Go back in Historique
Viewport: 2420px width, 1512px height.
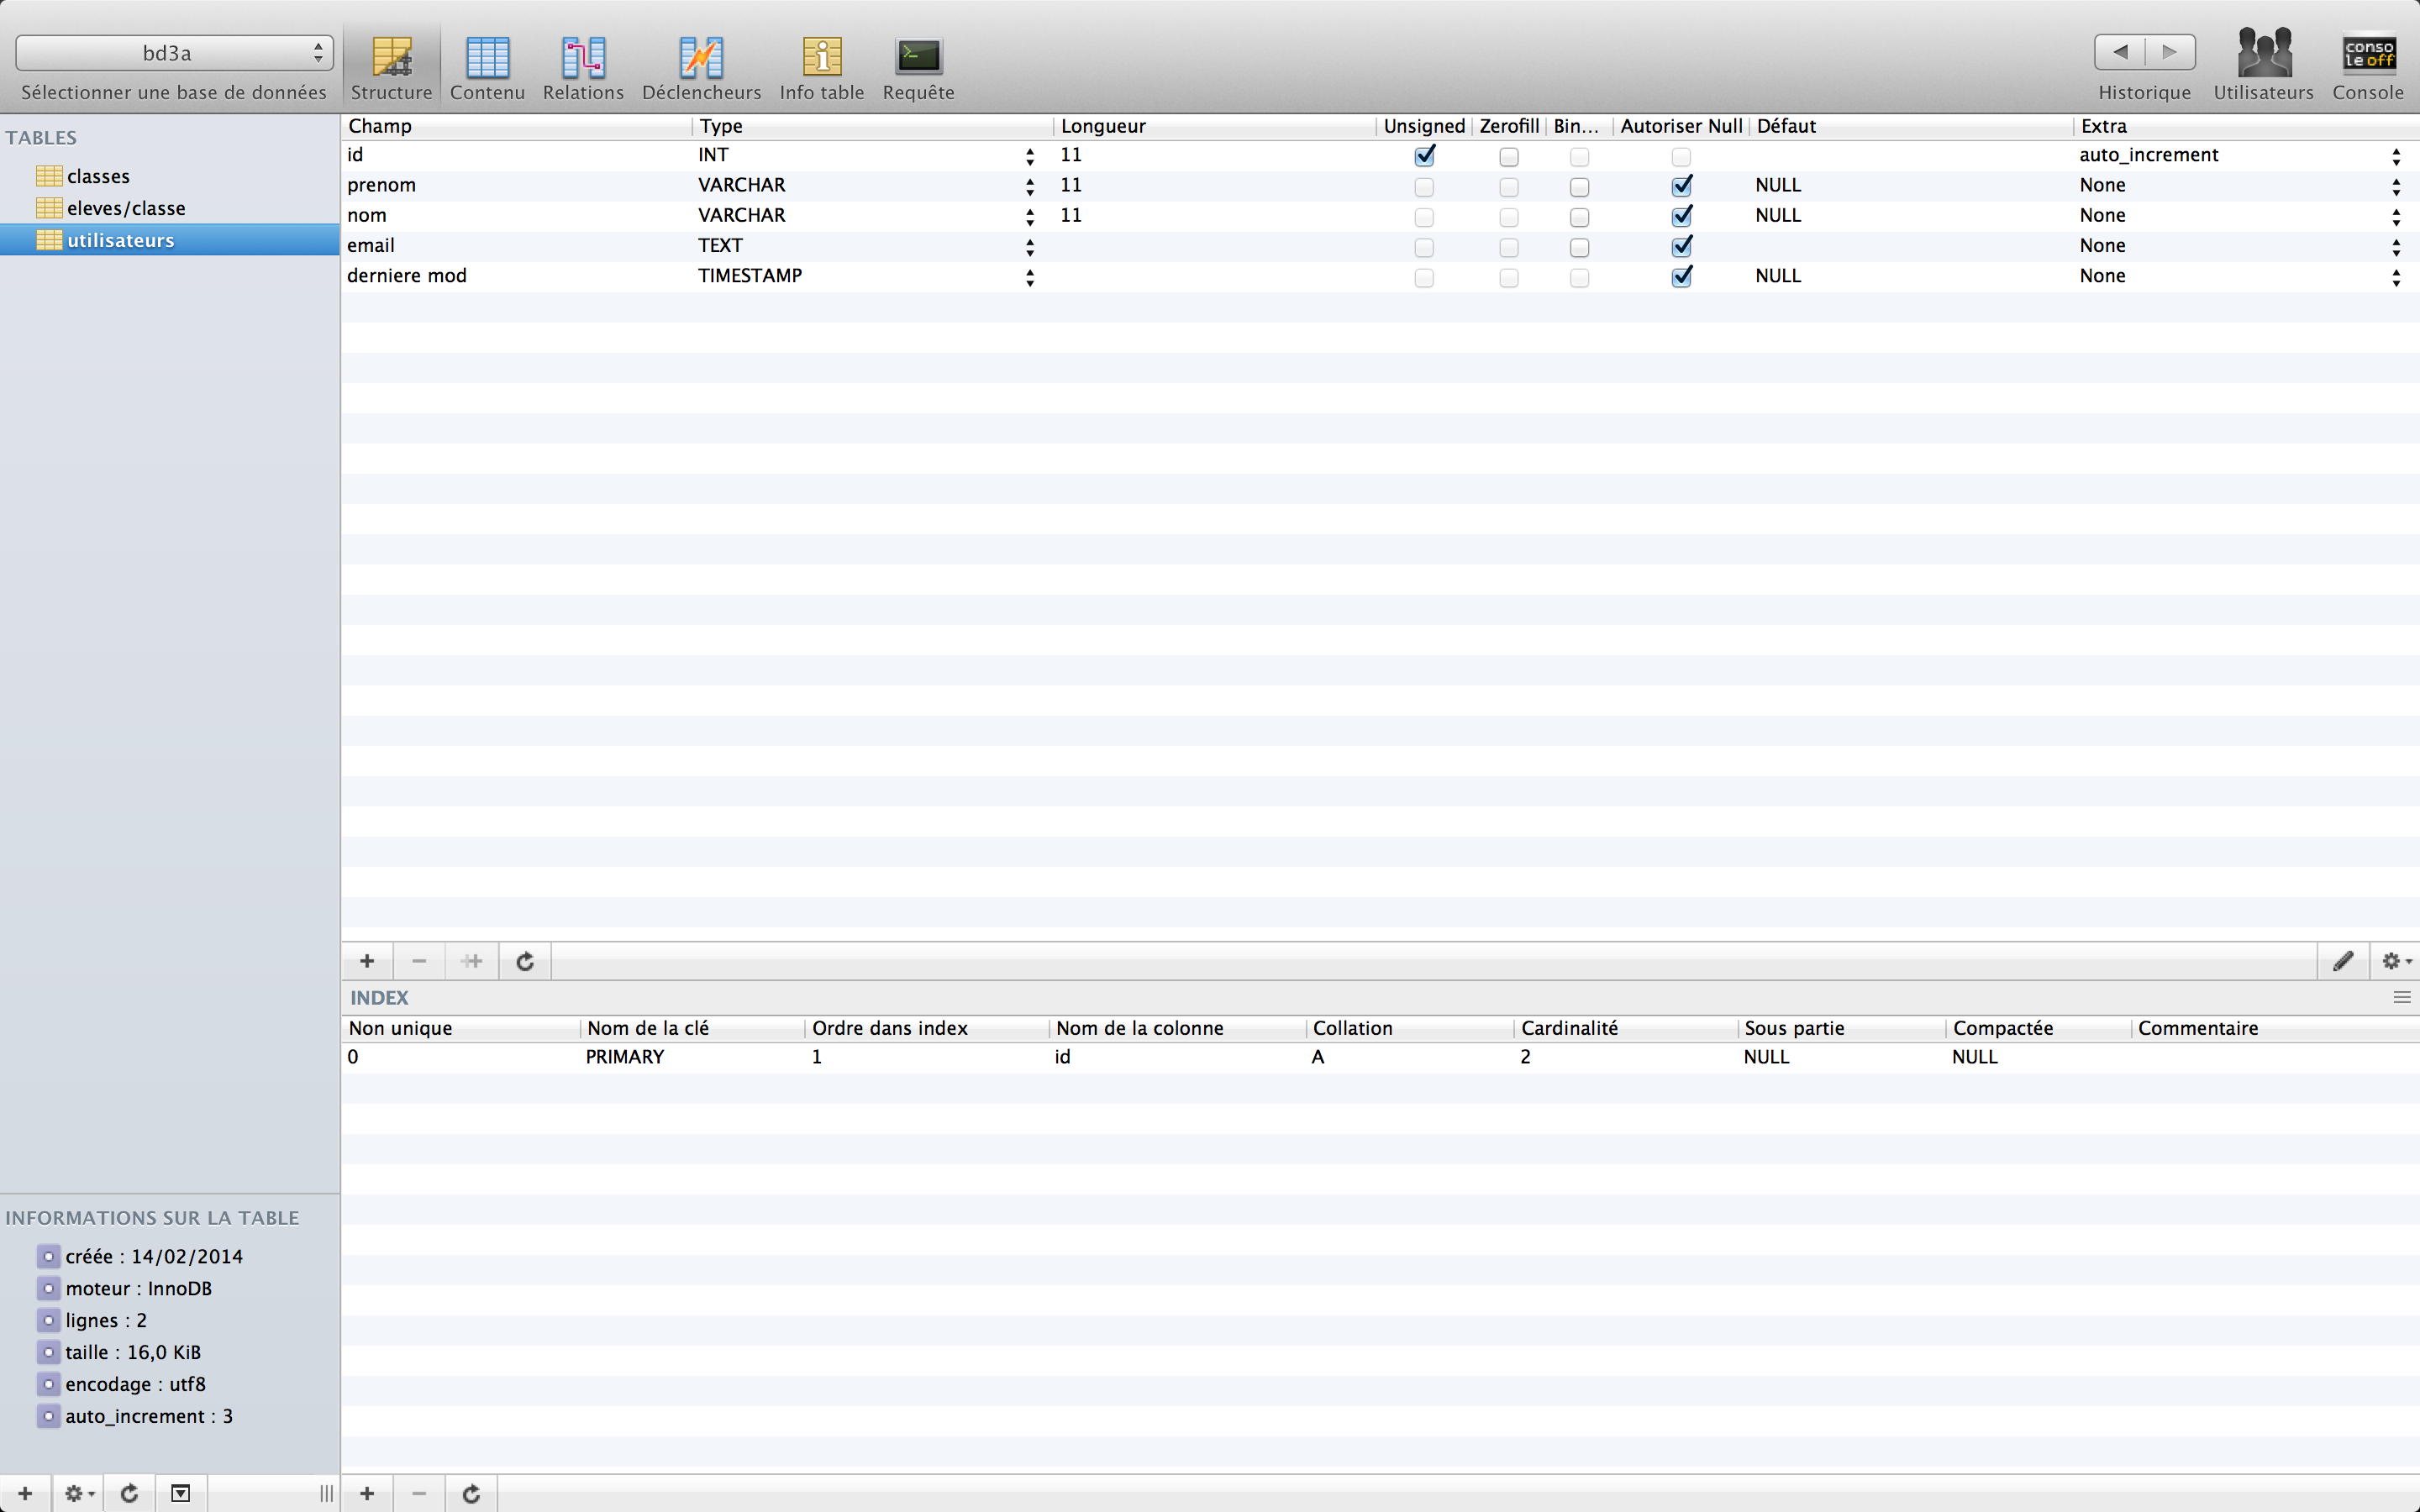2119,52
